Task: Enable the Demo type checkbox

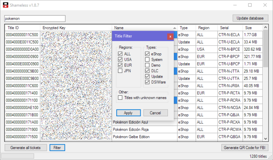Action: (147, 65)
